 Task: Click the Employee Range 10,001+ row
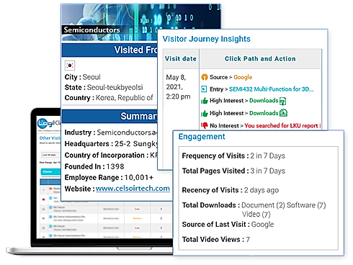pyautogui.click(x=109, y=178)
